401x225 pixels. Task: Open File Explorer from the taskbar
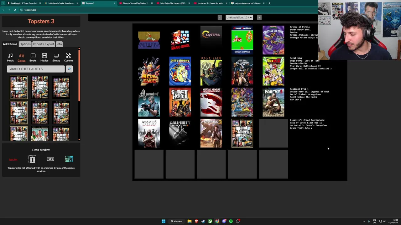coord(190,221)
